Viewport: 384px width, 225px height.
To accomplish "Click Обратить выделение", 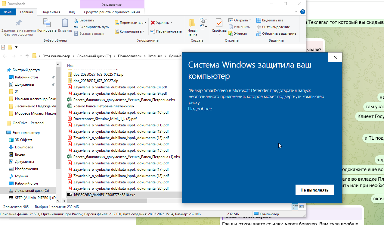I will [276, 33].
